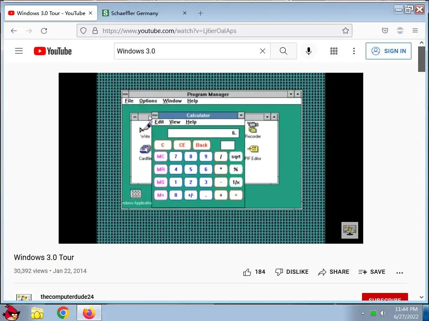
Task: View site security padlock info
Action: pos(95,31)
